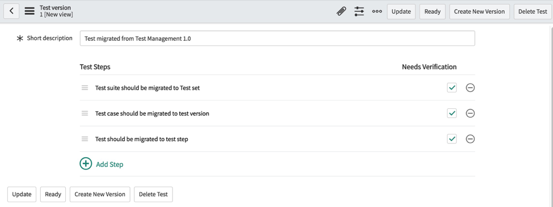Grab drag handle for Test suite step
Viewport: 553px width, 207px height.
(85, 88)
